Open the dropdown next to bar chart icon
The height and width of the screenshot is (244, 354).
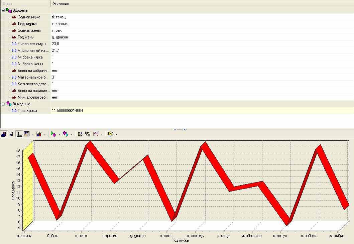tap(45, 134)
